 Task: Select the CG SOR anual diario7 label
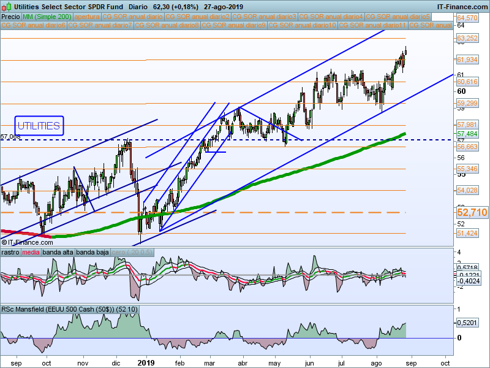click(100, 25)
